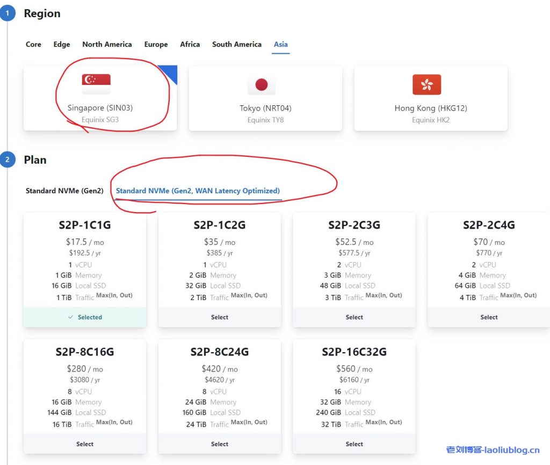This screenshot has width=550, height=465.
Task: Click the Japan flag on the Tokyo card
Action: tap(262, 84)
